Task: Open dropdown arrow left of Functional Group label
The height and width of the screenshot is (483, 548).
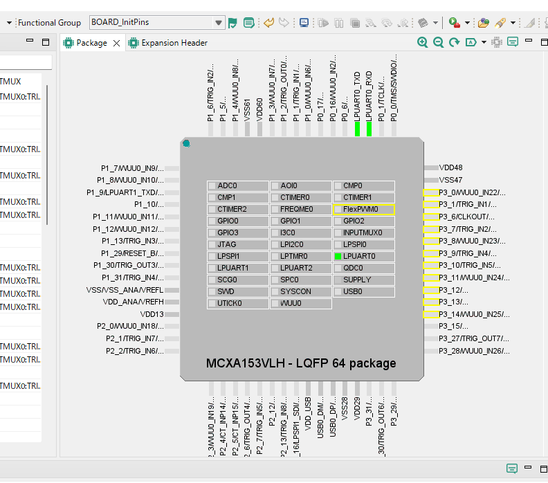Action: [x=10, y=23]
